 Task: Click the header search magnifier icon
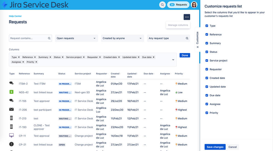(x=162, y=5)
